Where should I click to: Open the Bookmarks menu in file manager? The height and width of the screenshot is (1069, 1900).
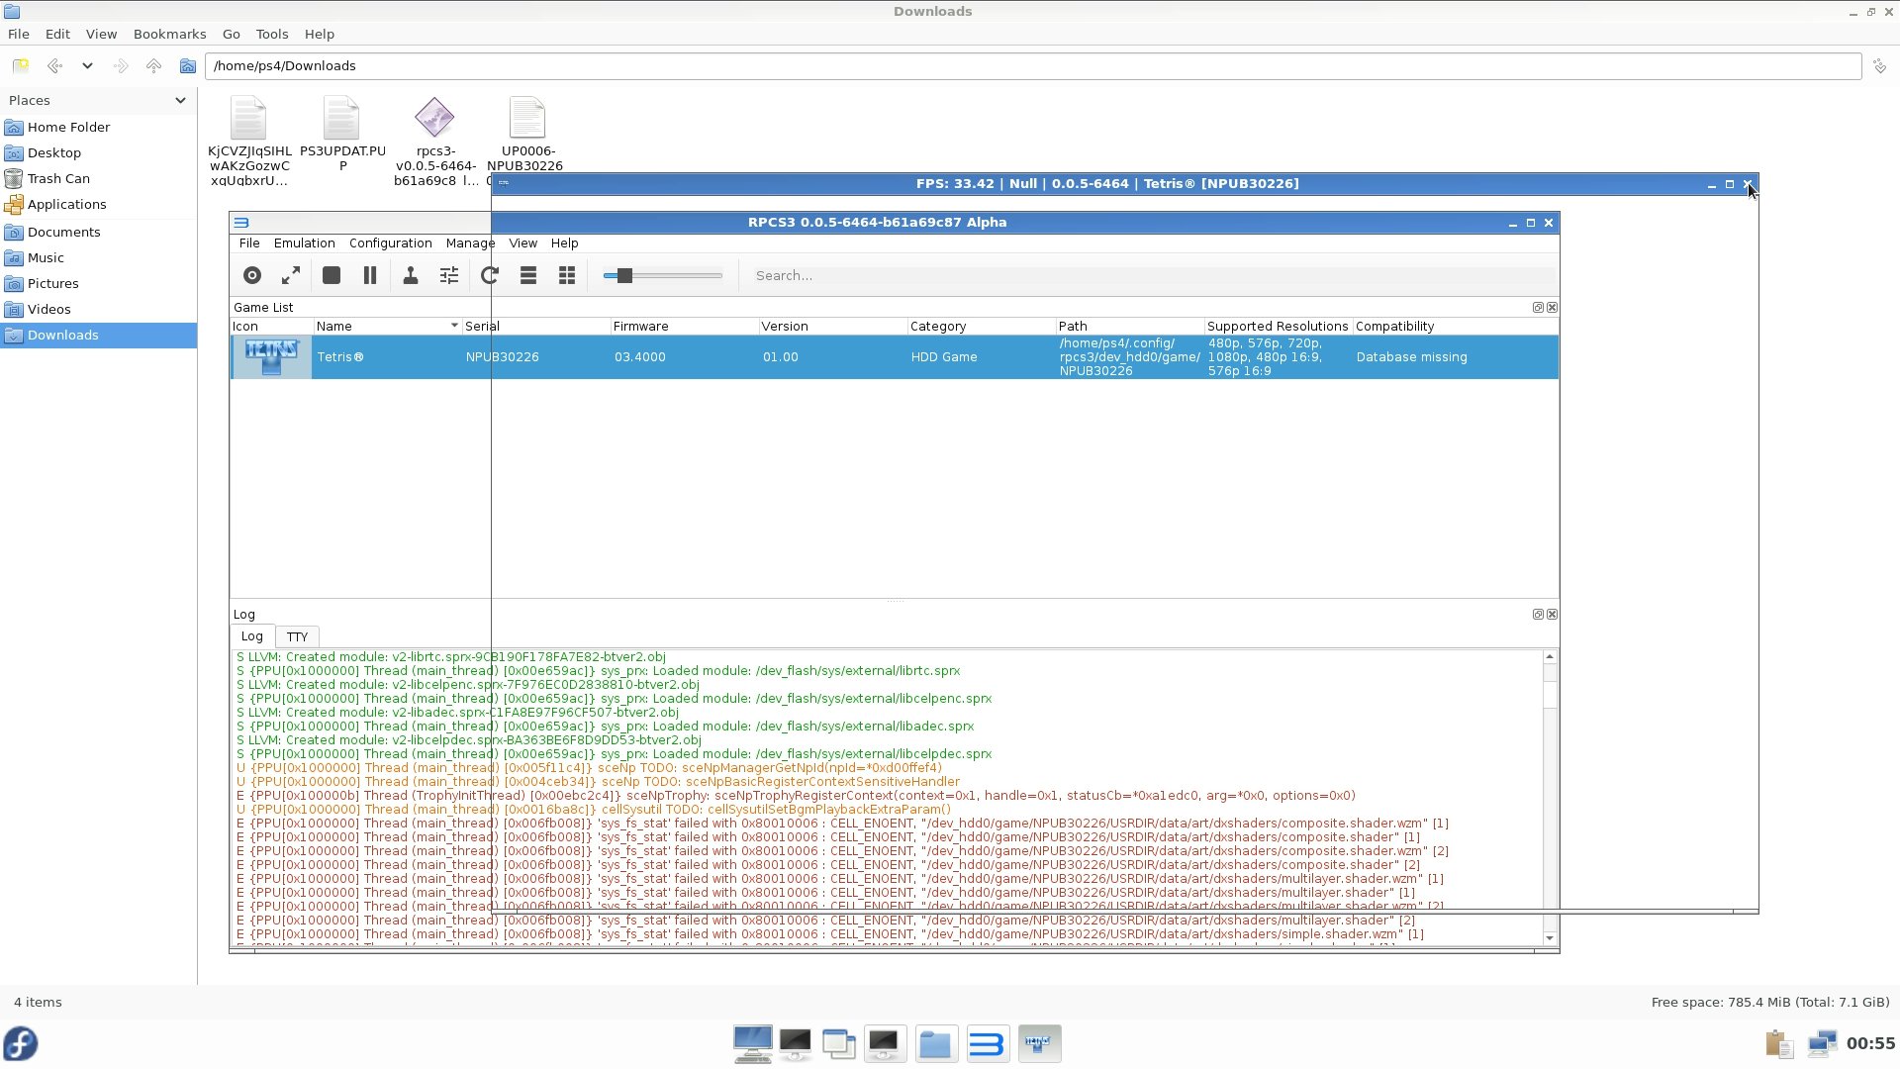coord(170,35)
